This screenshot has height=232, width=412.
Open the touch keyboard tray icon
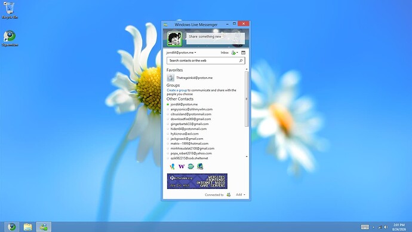tap(365, 227)
